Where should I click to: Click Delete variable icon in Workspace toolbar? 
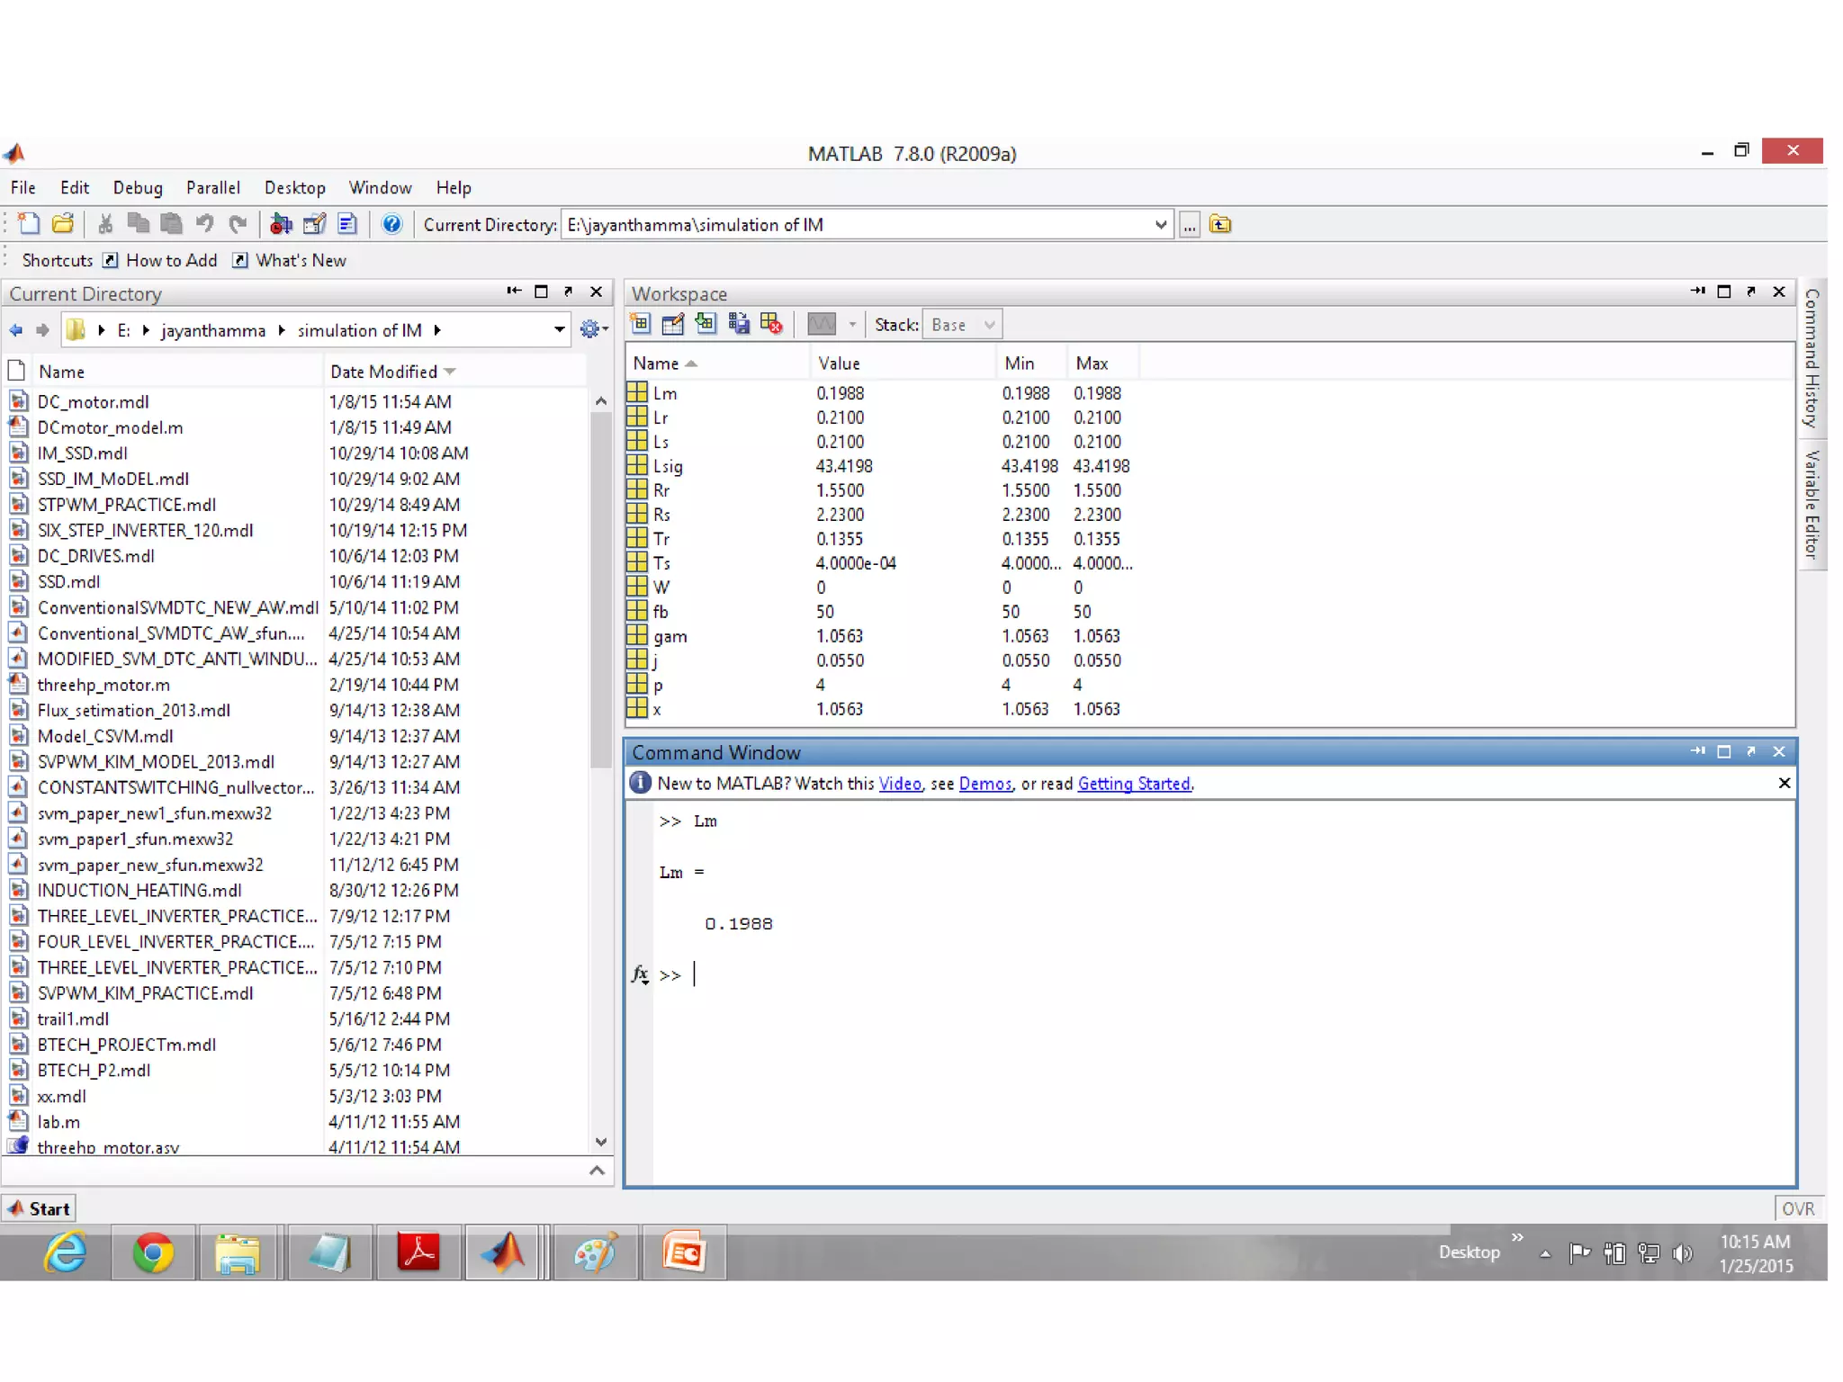point(771,324)
